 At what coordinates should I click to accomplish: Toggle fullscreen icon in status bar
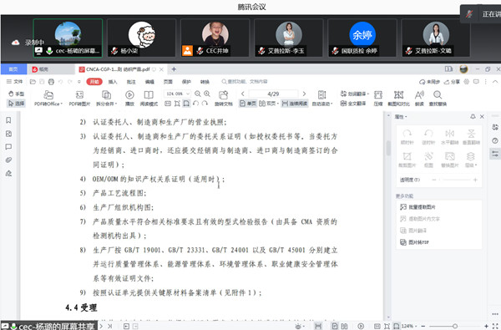tap(495, 326)
